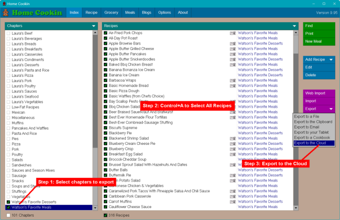This screenshot has height=220, width=340.
Task: Choose Export to your Tablet
Action: [314, 133]
